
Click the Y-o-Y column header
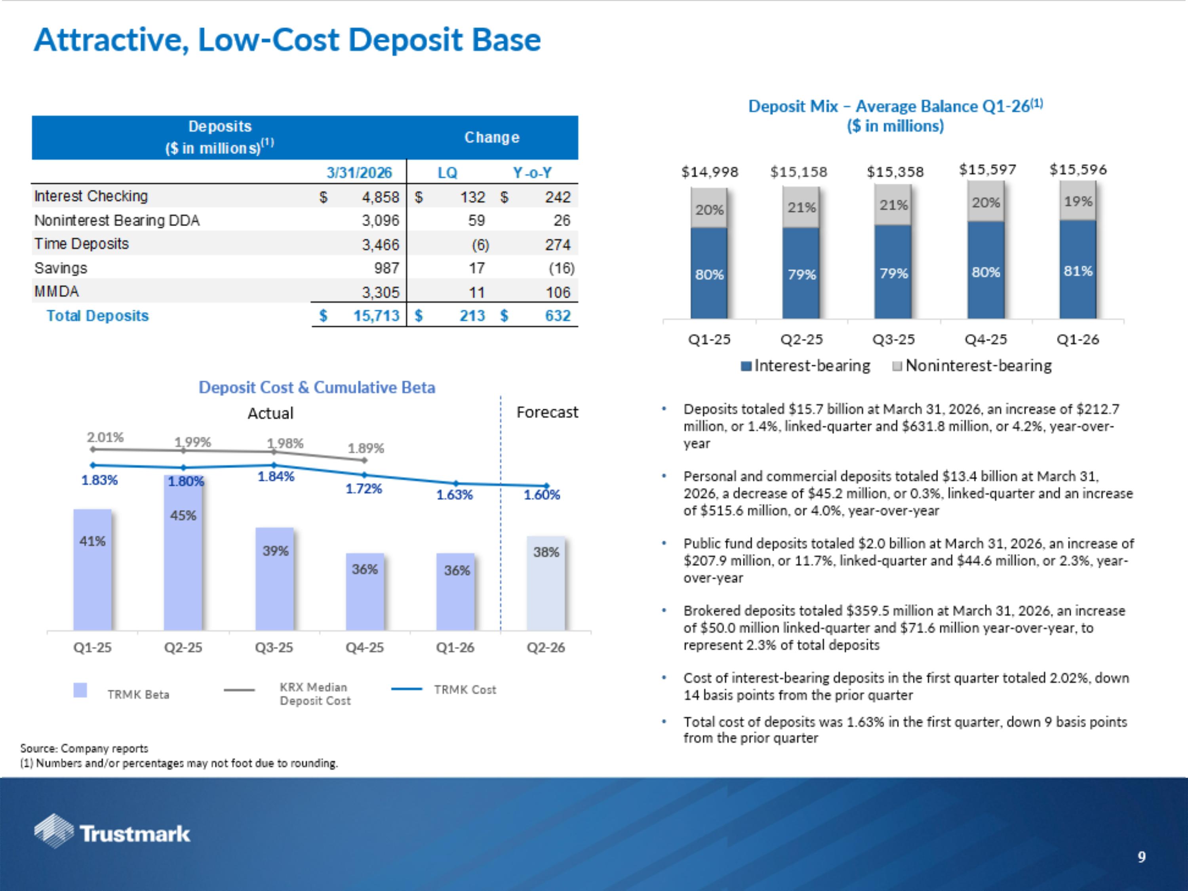click(x=532, y=173)
